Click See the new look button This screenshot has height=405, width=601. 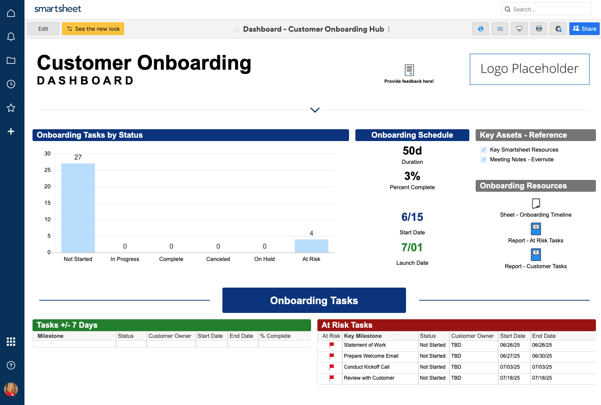coord(93,29)
